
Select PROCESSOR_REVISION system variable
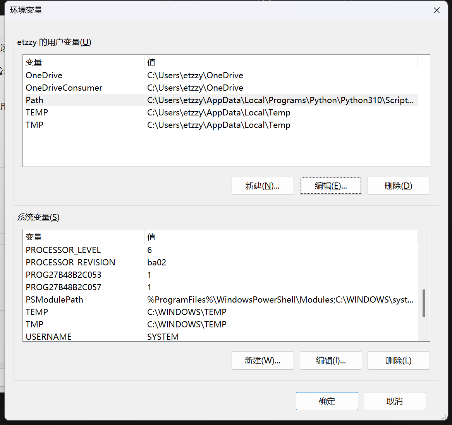[221, 262]
